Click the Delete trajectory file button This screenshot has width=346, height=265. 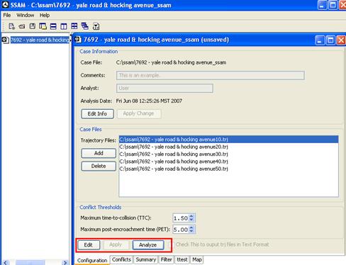pyautogui.click(x=99, y=166)
